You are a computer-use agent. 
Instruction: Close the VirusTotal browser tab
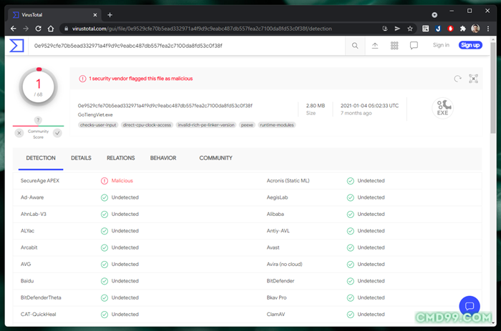[95, 15]
